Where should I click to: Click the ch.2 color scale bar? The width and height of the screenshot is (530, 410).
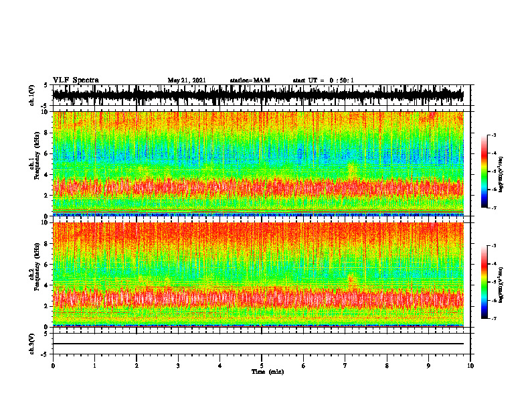[x=484, y=282]
